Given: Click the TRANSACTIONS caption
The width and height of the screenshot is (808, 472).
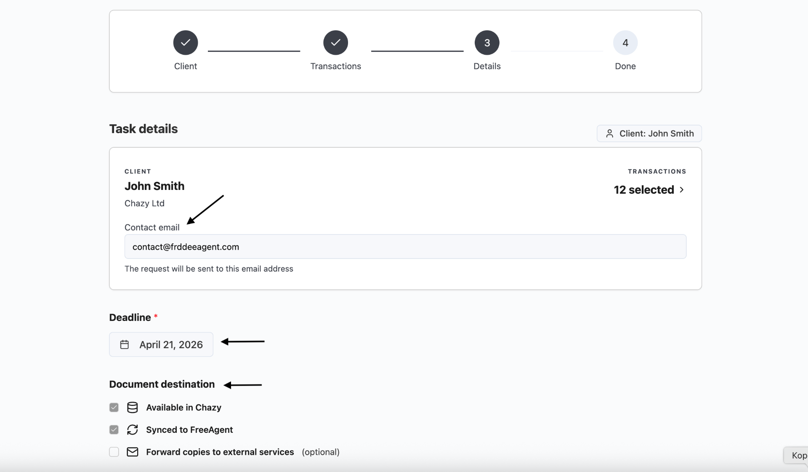Looking at the screenshot, I should pos(657,171).
